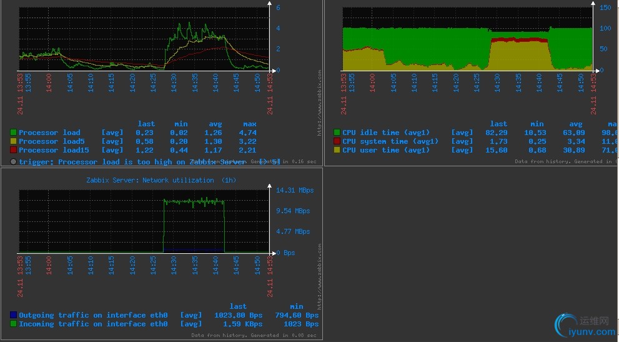Click the green CPU idle time legend swatch
619x342 pixels.
click(x=337, y=133)
